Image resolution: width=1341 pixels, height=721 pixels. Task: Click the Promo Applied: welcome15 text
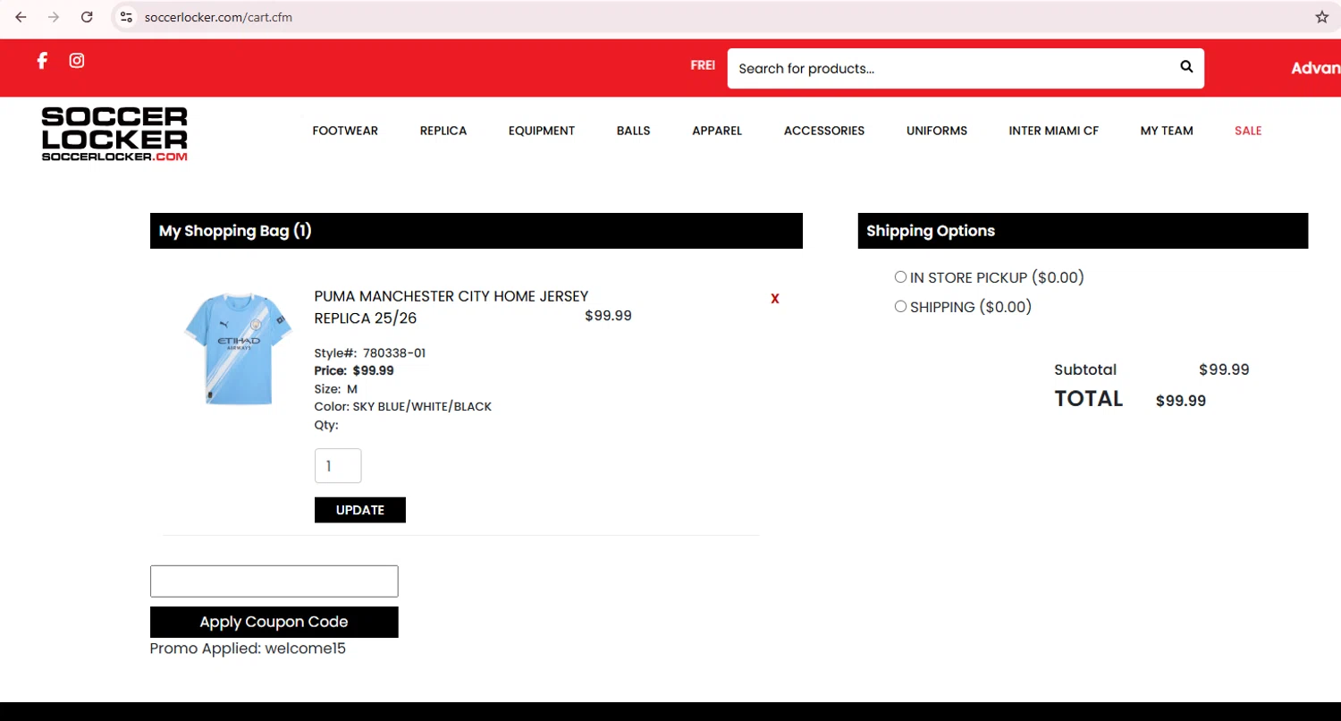248,649
